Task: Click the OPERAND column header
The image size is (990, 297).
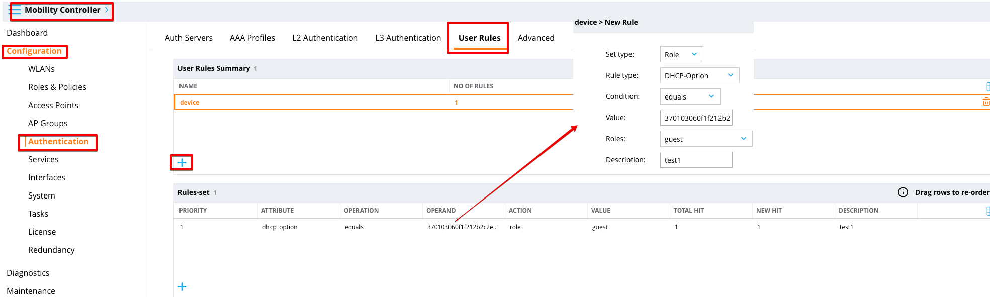Action: pyautogui.click(x=441, y=211)
